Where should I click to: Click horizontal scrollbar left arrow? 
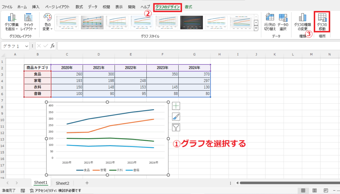237,183
